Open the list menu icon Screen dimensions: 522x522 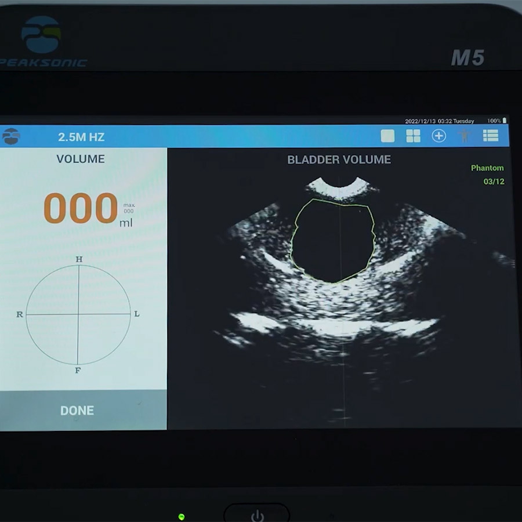(491, 136)
